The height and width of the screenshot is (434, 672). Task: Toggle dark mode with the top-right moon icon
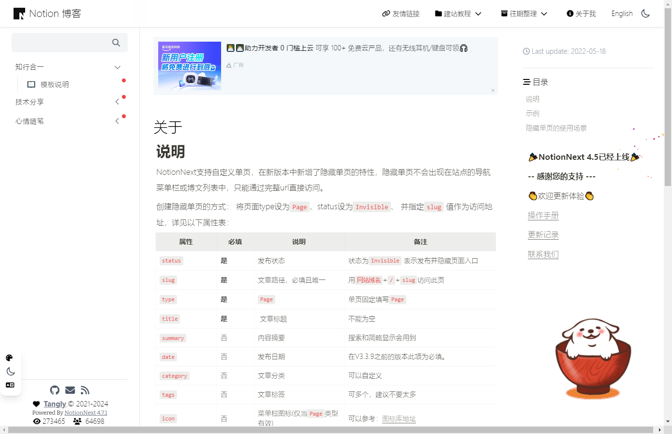[x=645, y=14]
